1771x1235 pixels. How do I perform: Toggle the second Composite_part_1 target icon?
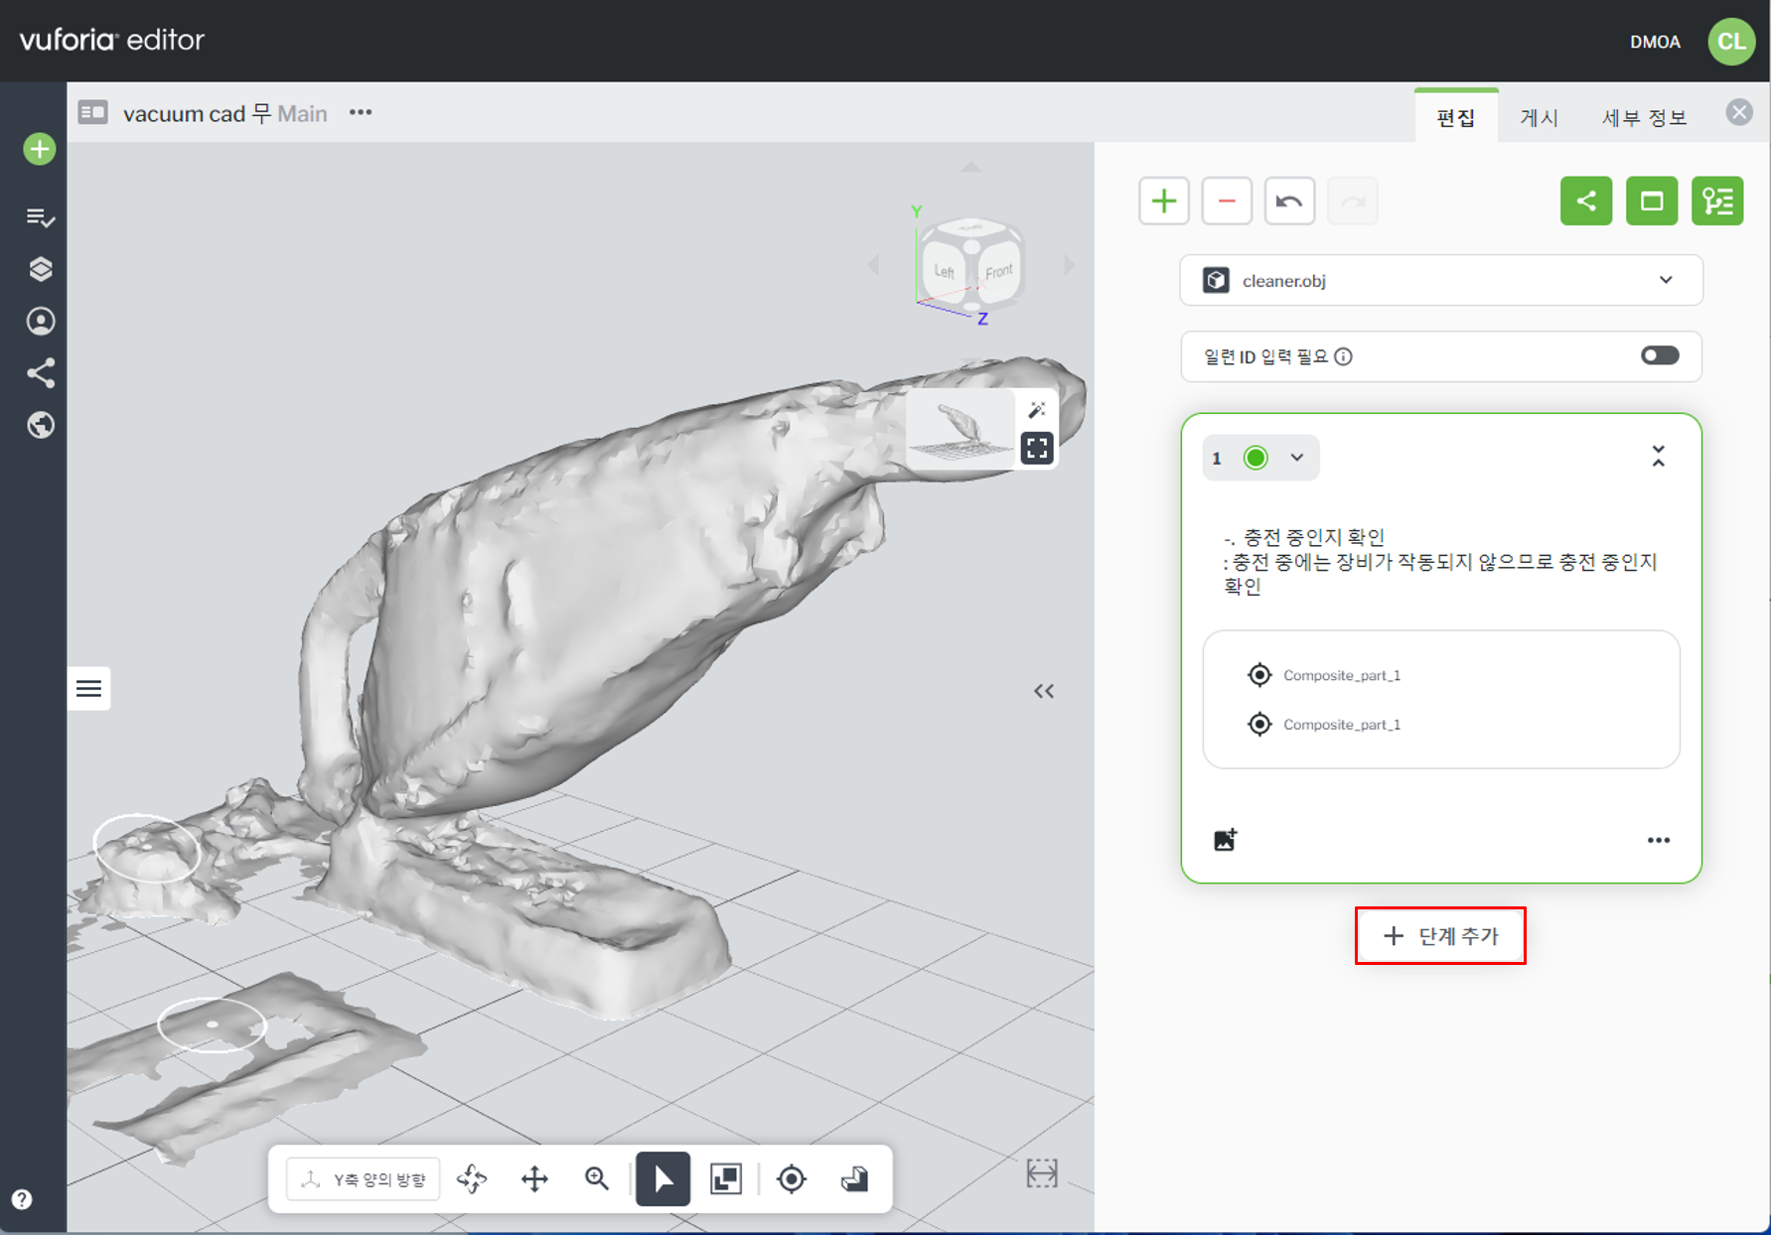pos(1259,725)
